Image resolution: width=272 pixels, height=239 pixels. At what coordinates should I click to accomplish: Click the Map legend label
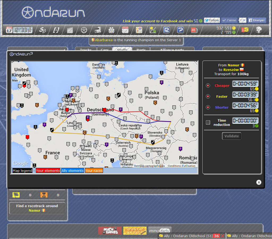22,171
